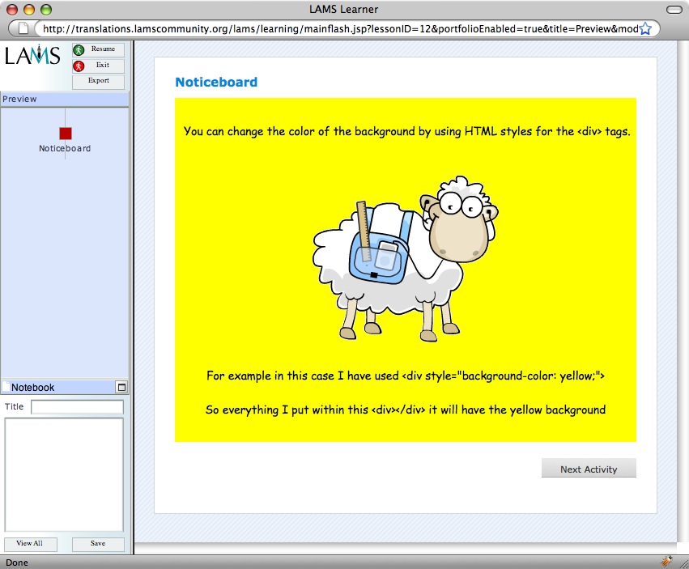Focus the Notebook Title field

[77, 407]
